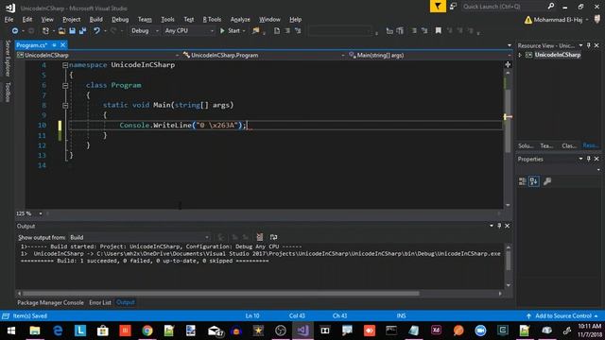This screenshot has height=340, width=605.
Task: Toggle auto-hide pin on Properties panel
Action: tap(588, 159)
